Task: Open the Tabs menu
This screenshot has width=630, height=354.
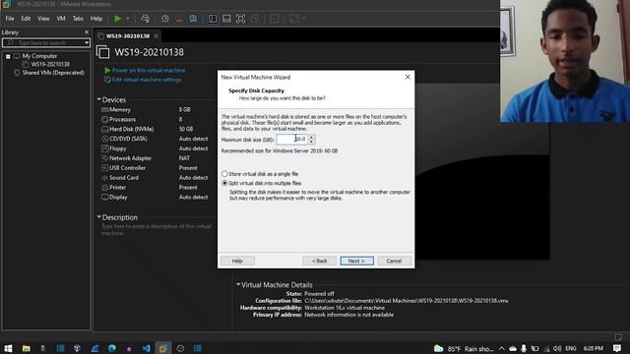Action: click(x=78, y=19)
